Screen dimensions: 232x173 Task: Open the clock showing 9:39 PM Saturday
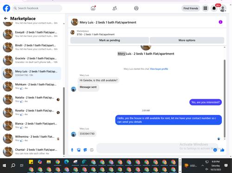[215, 166]
